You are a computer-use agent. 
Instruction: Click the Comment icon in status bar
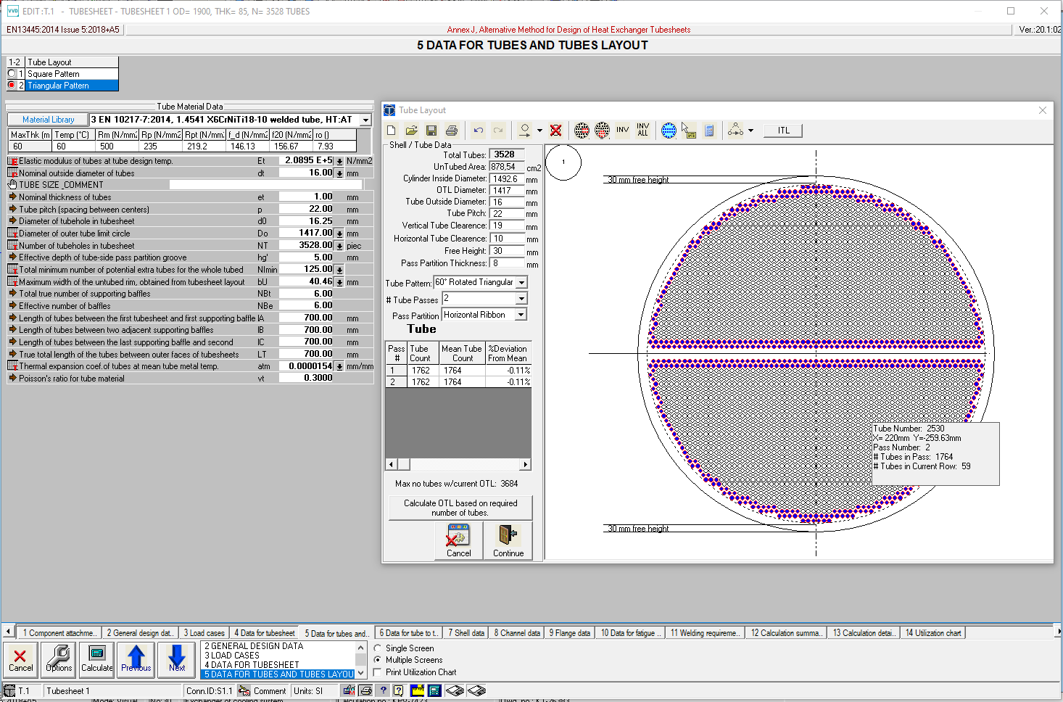tap(244, 690)
